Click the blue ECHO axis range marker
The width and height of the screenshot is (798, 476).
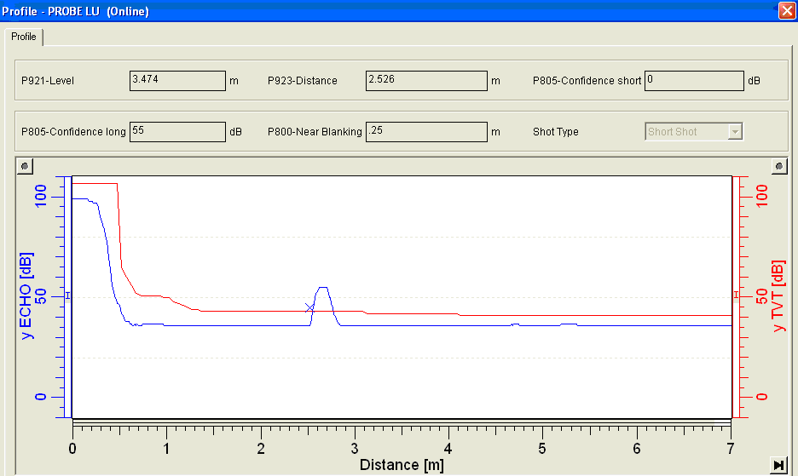(67, 295)
